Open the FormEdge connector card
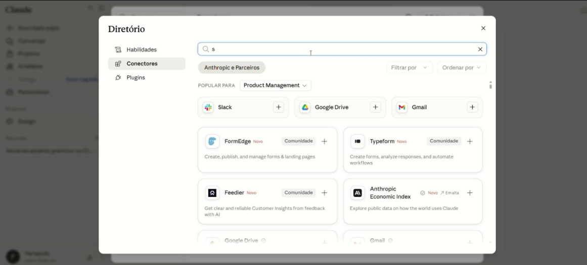The image size is (587, 265). pyautogui.click(x=267, y=150)
